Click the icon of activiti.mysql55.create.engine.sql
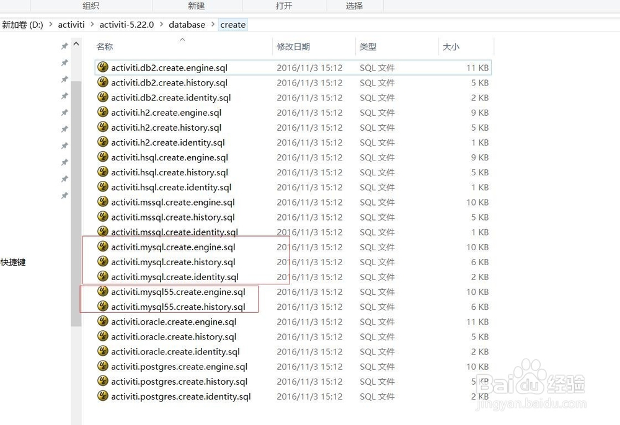 click(103, 292)
